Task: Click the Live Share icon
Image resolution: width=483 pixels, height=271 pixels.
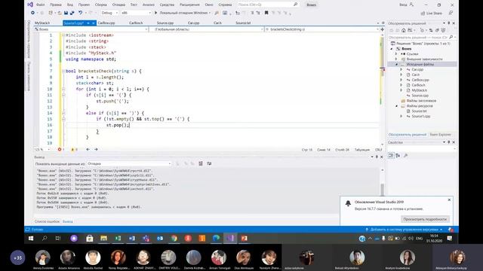Action: tap(423, 14)
